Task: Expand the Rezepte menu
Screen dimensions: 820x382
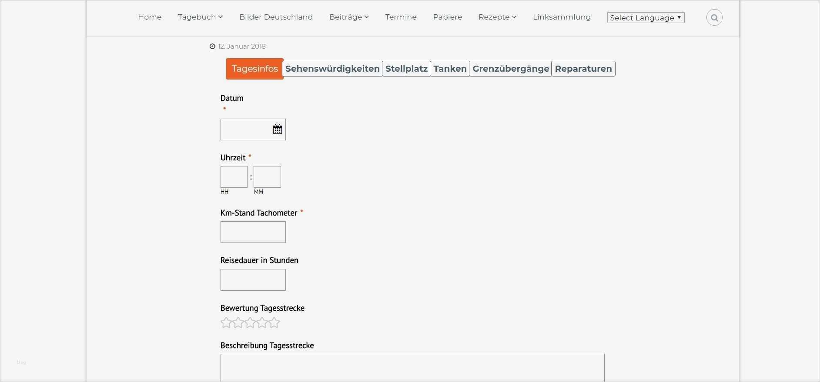Action: coord(497,17)
